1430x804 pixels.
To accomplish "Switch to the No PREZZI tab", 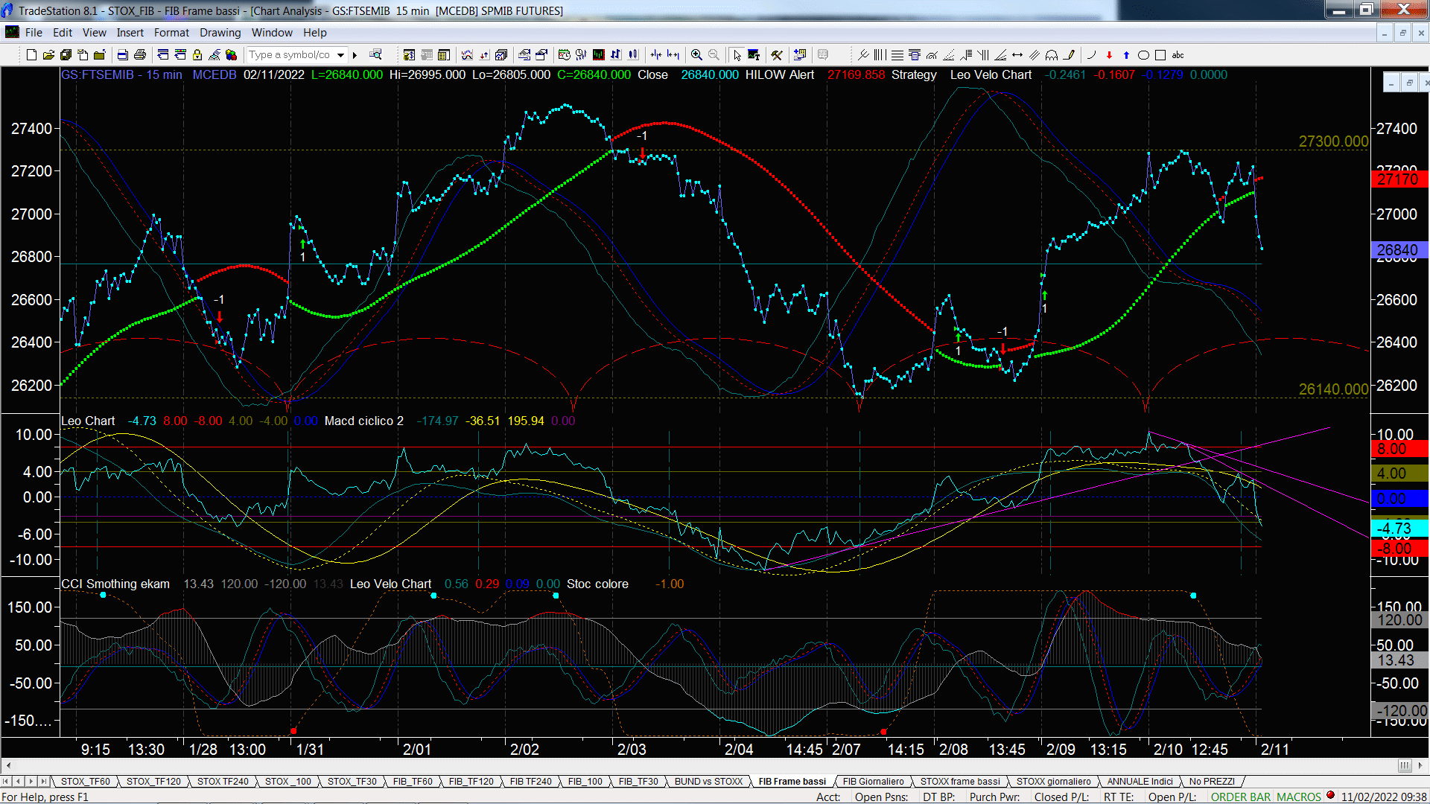I will (1212, 781).
